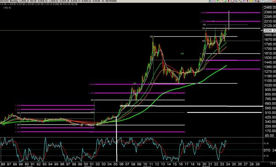276x167 pixels.
Task: Click the 1360.00 price axis label
Action: click(x=270, y=67)
